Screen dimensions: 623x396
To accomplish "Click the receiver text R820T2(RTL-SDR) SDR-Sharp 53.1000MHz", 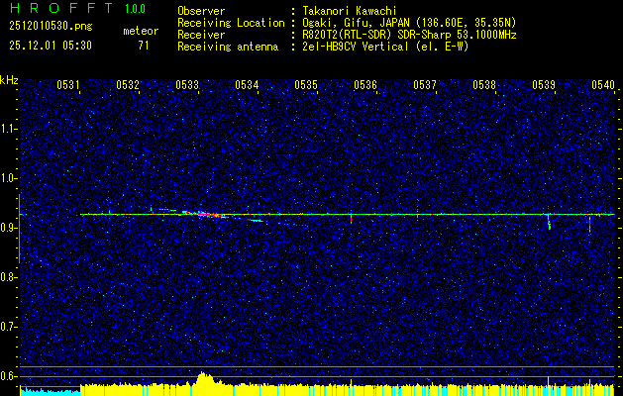I will pos(410,35).
